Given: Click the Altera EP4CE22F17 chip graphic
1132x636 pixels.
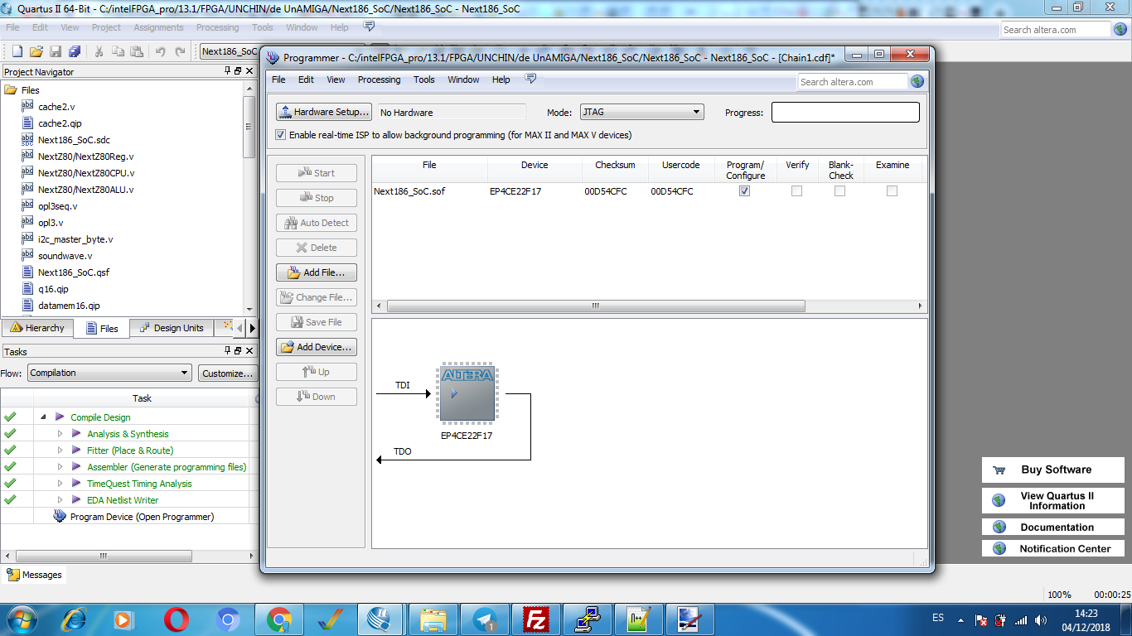Looking at the screenshot, I should pyautogui.click(x=467, y=393).
